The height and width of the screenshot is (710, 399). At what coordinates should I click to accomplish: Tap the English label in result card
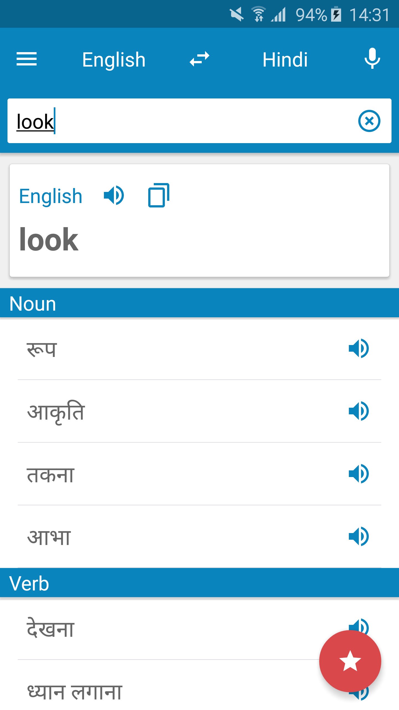point(51,196)
